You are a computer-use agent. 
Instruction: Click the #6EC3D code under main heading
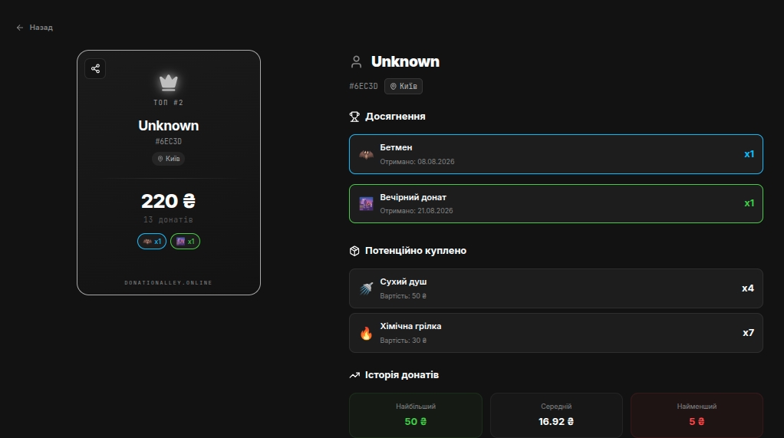[x=364, y=86]
